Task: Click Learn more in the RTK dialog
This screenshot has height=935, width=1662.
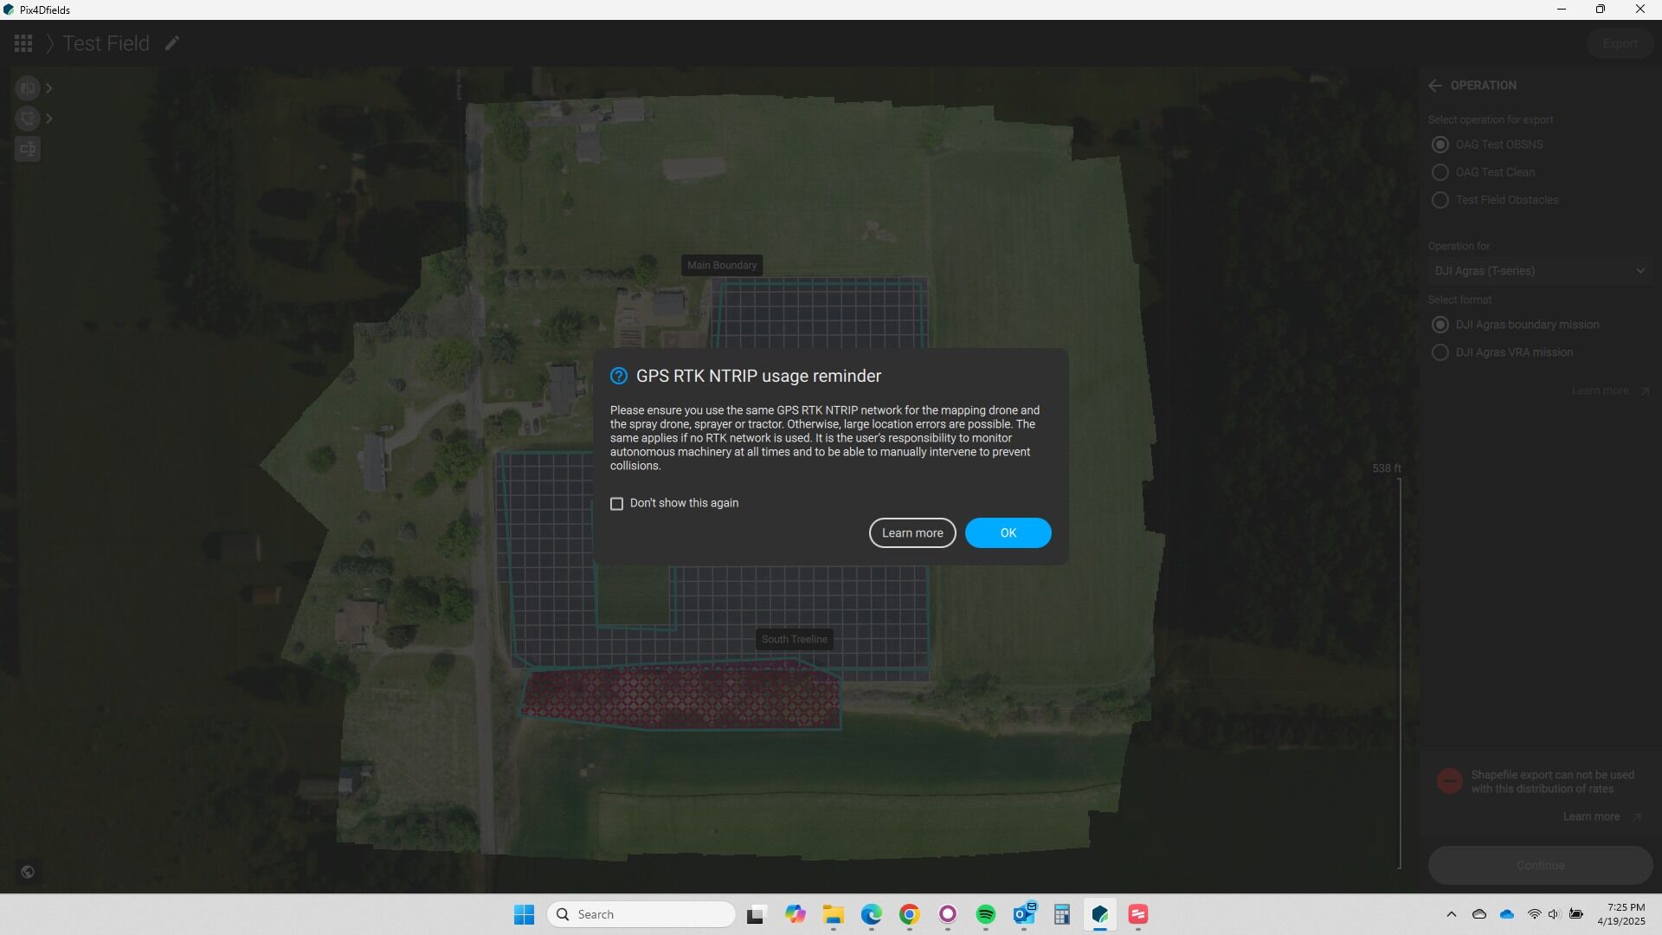Action: pos(912,532)
